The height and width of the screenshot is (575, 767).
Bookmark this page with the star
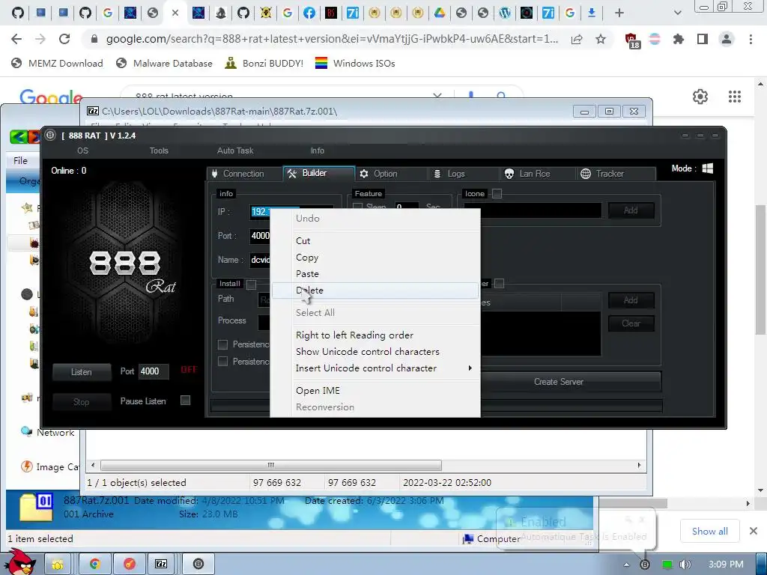(x=601, y=39)
